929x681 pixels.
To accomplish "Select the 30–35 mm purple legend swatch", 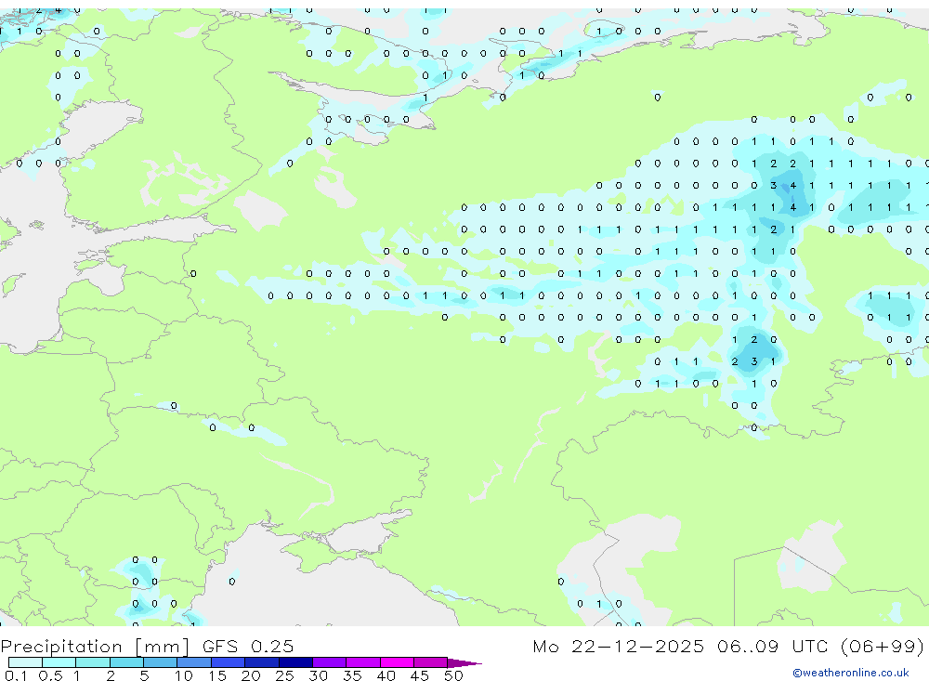I will click(x=330, y=662).
